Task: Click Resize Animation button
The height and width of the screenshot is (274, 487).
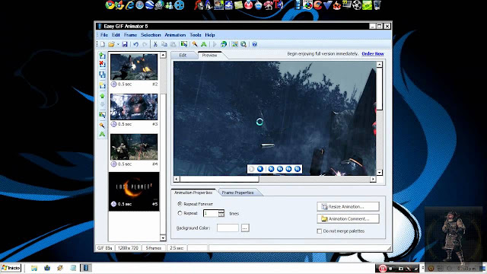Action: coord(348,206)
